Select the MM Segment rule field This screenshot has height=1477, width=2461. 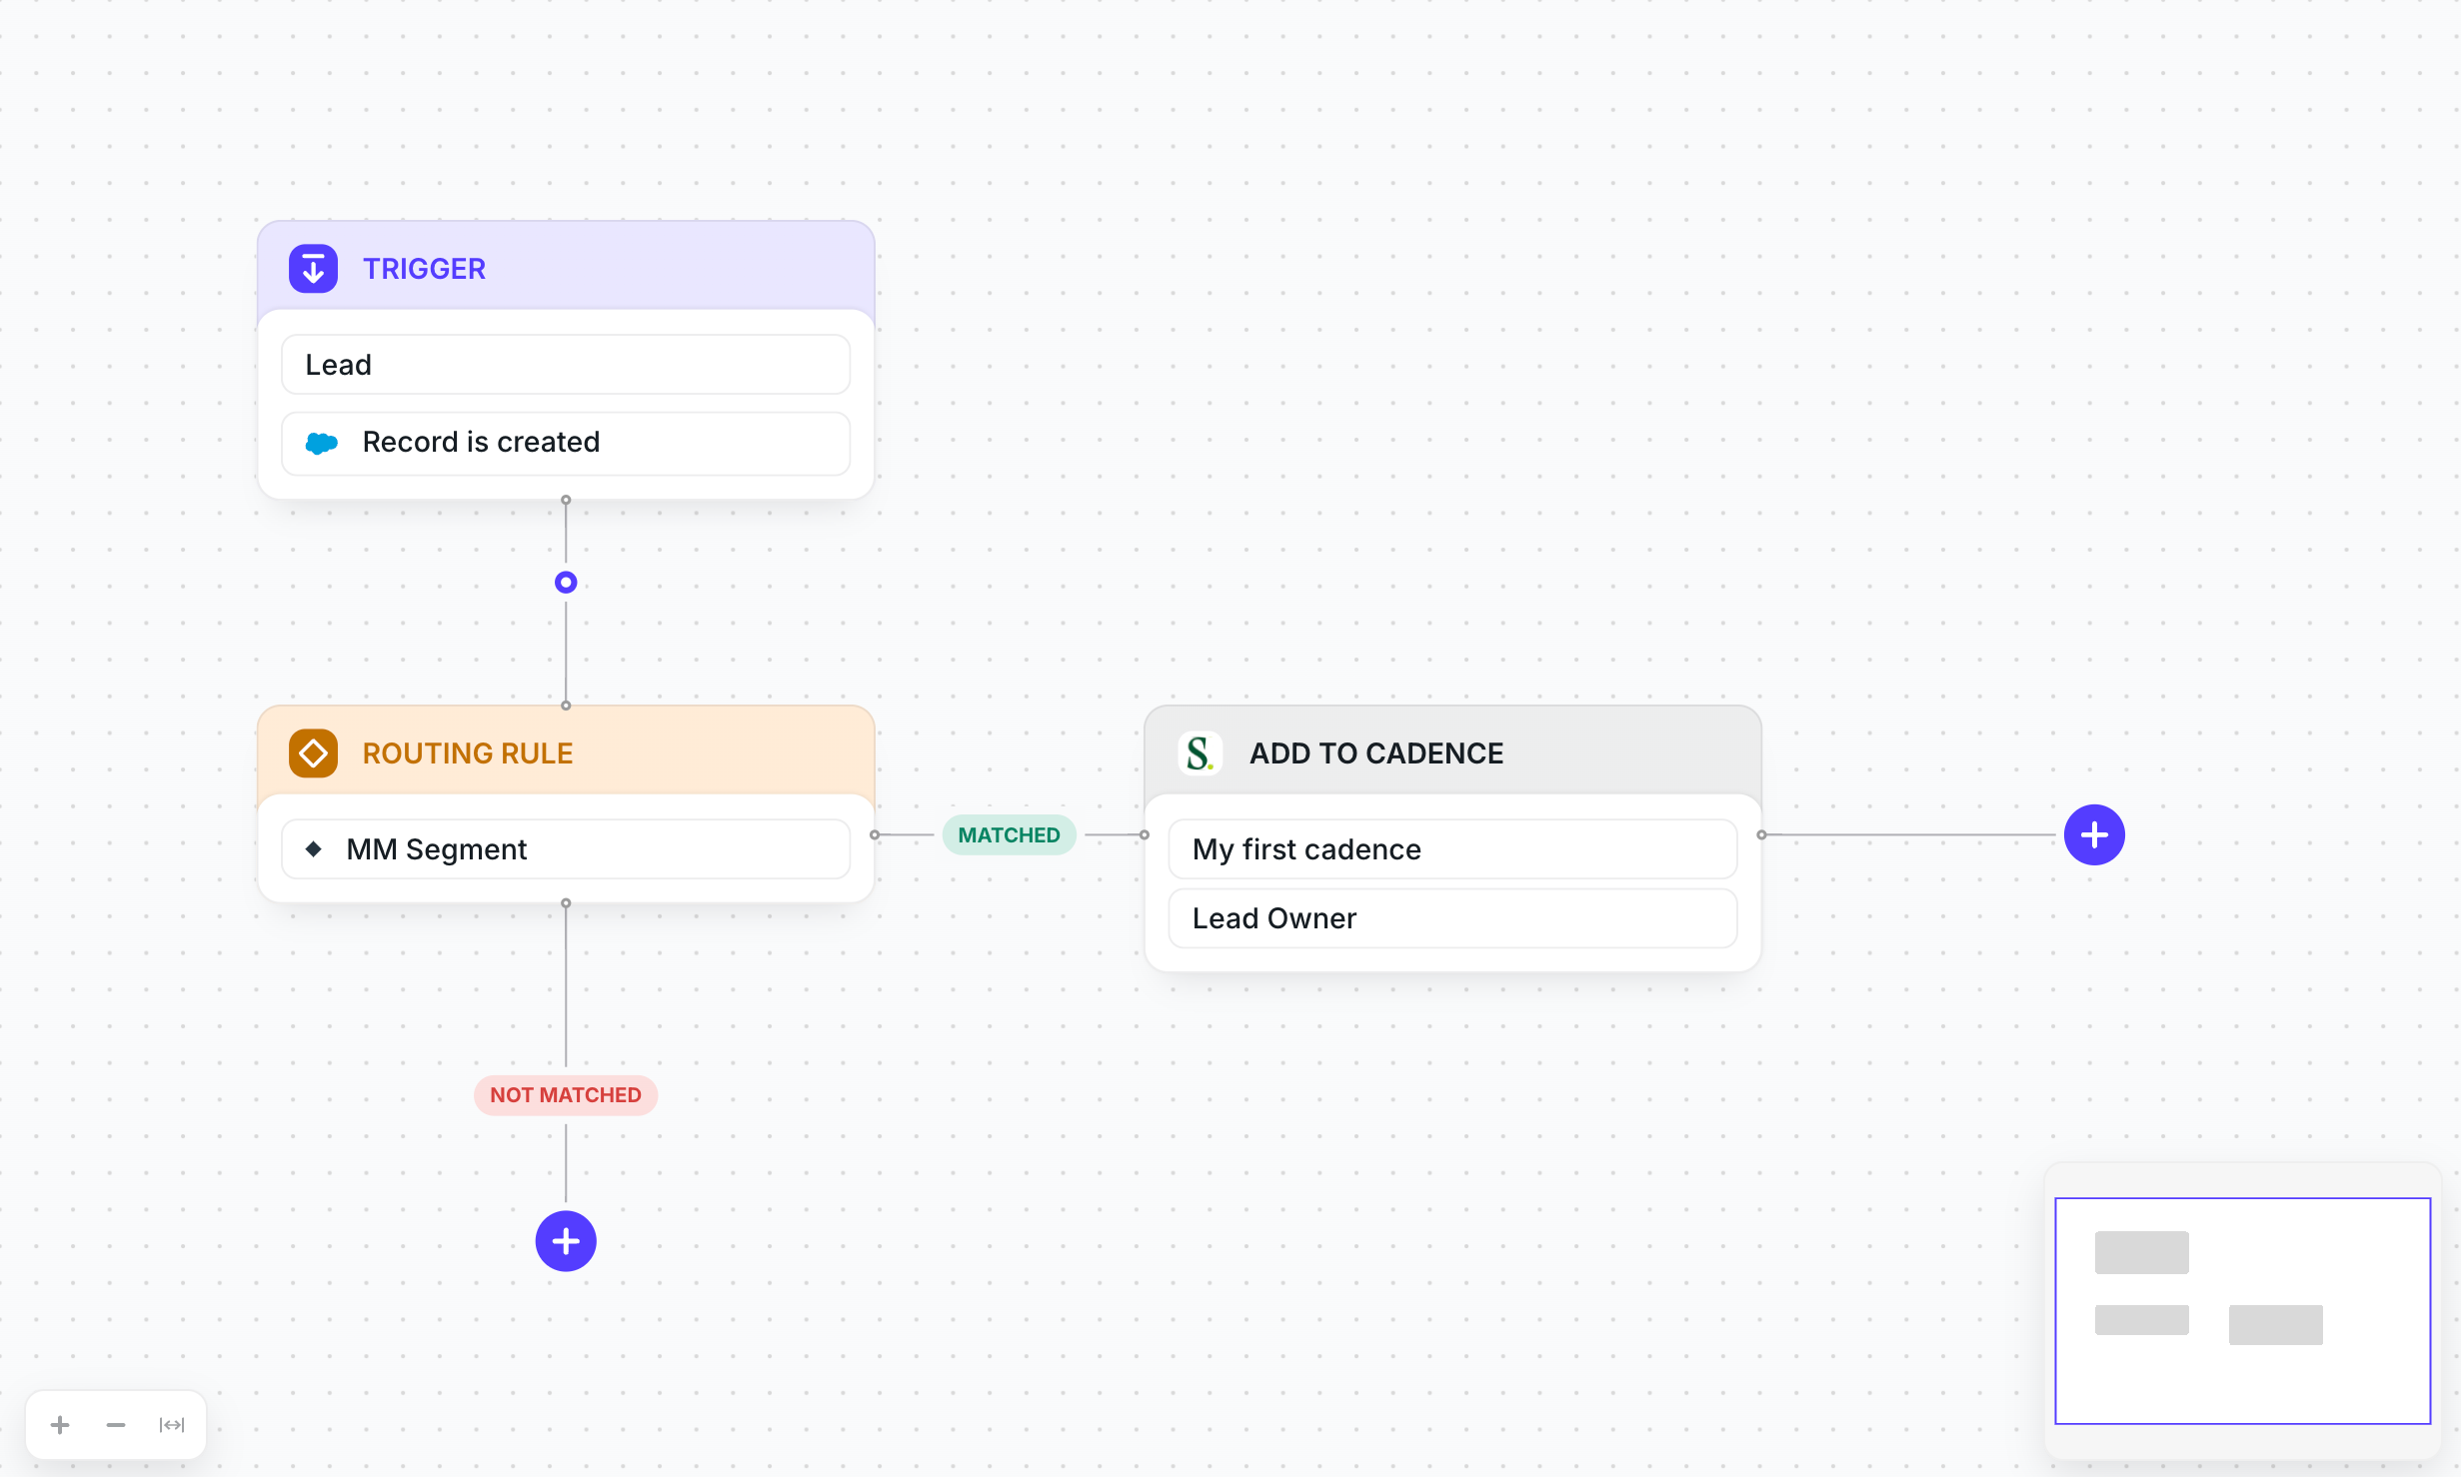click(x=566, y=848)
